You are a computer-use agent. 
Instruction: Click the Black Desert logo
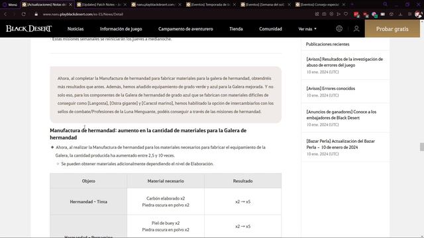coord(28,28)
